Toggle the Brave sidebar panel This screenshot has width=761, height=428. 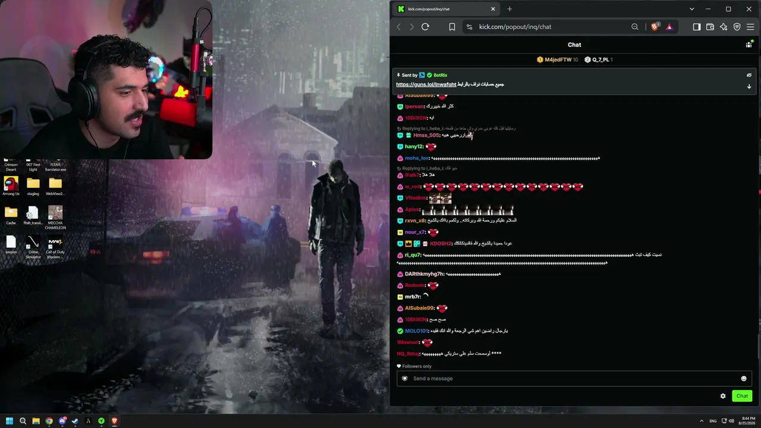697,27
